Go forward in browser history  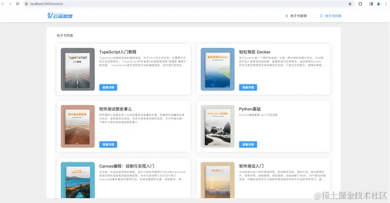[x=10, y=4]
